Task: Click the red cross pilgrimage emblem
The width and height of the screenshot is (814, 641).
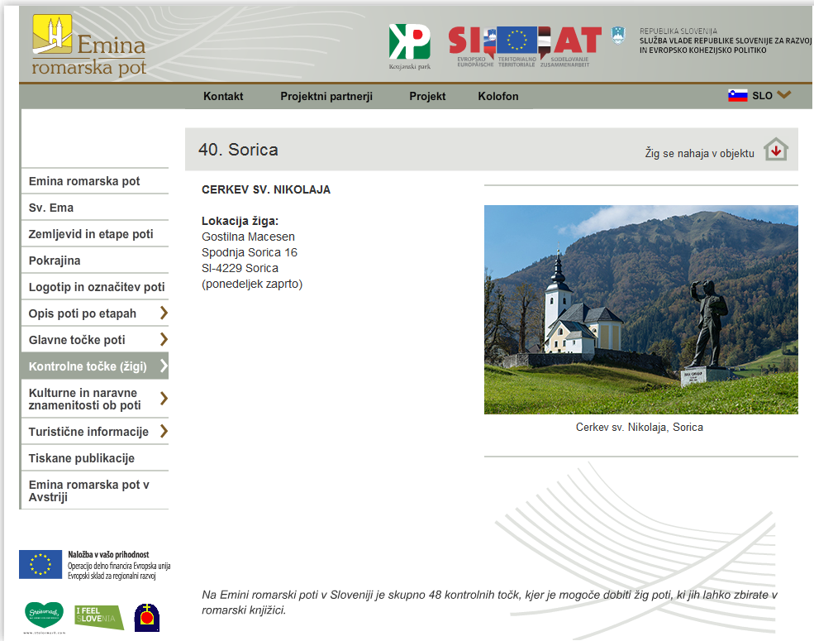Action: coord(147,617)
